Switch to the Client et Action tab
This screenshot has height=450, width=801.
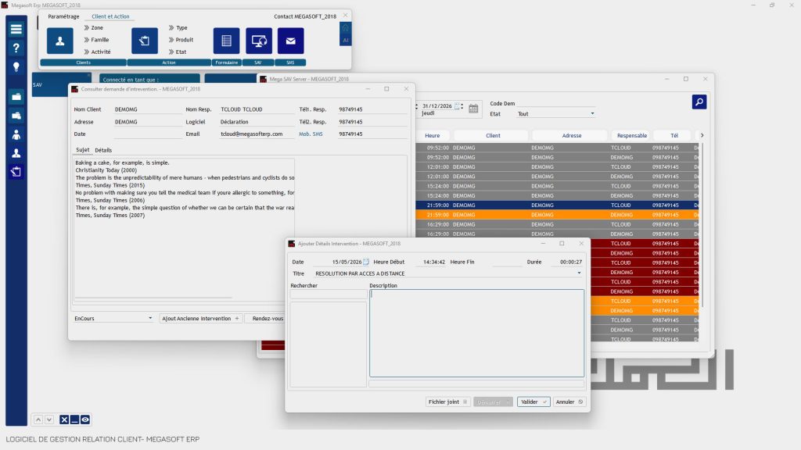(x=110, y=16)
